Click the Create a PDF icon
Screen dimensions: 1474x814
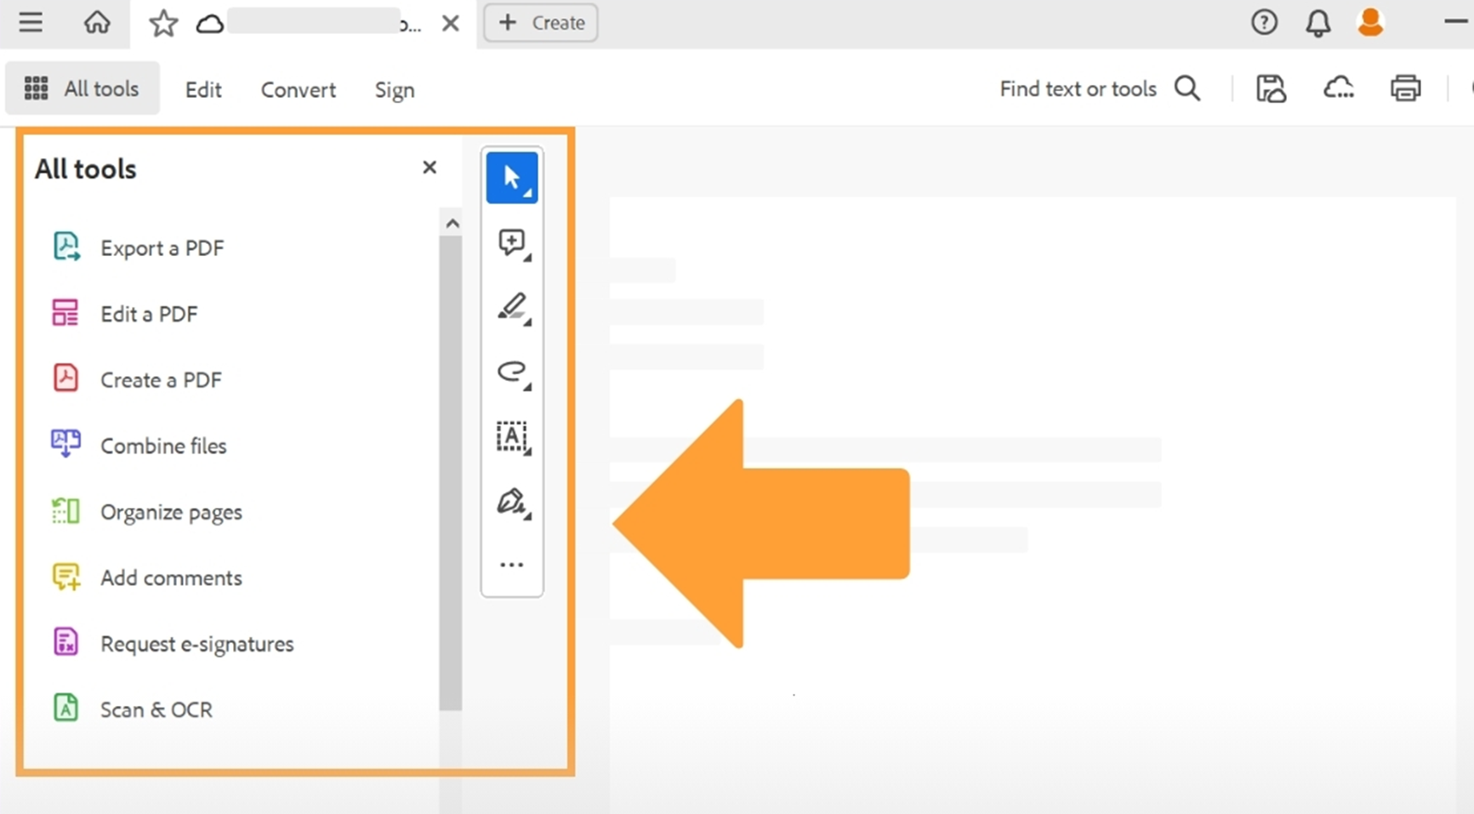(65, 378)
